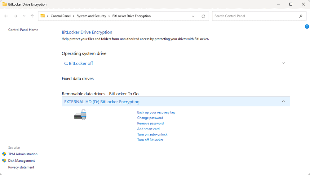Click the 'Operating system drive' heading

(84, 53)
